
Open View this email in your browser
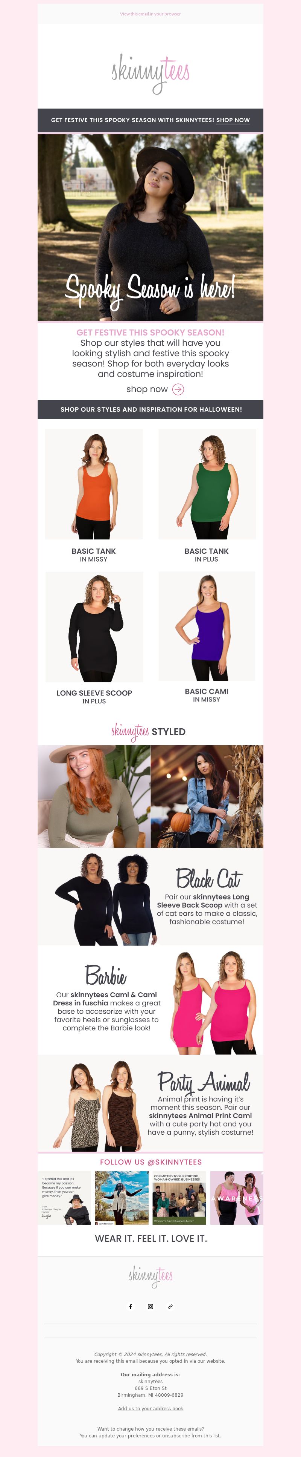150,14
